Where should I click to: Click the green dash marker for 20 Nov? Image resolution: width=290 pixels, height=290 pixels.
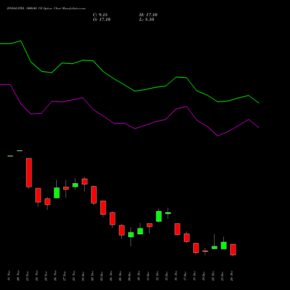(20, 151)
